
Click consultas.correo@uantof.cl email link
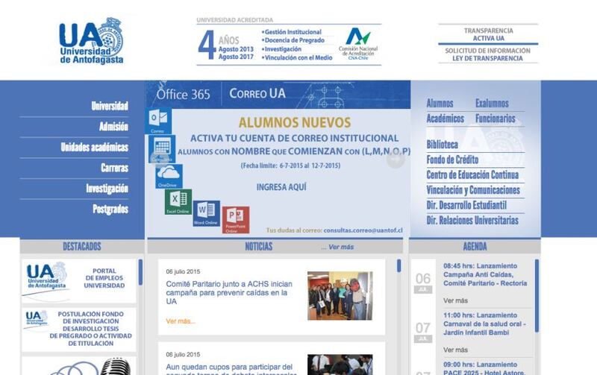tap(363, 230)
